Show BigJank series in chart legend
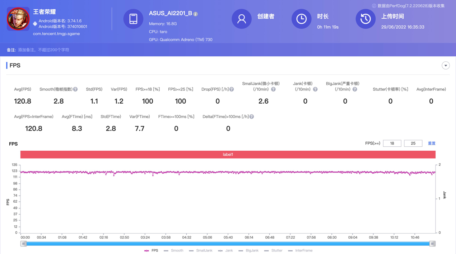Screen dimensions: 456x254 pyautogui.click(x=248, y=250)
